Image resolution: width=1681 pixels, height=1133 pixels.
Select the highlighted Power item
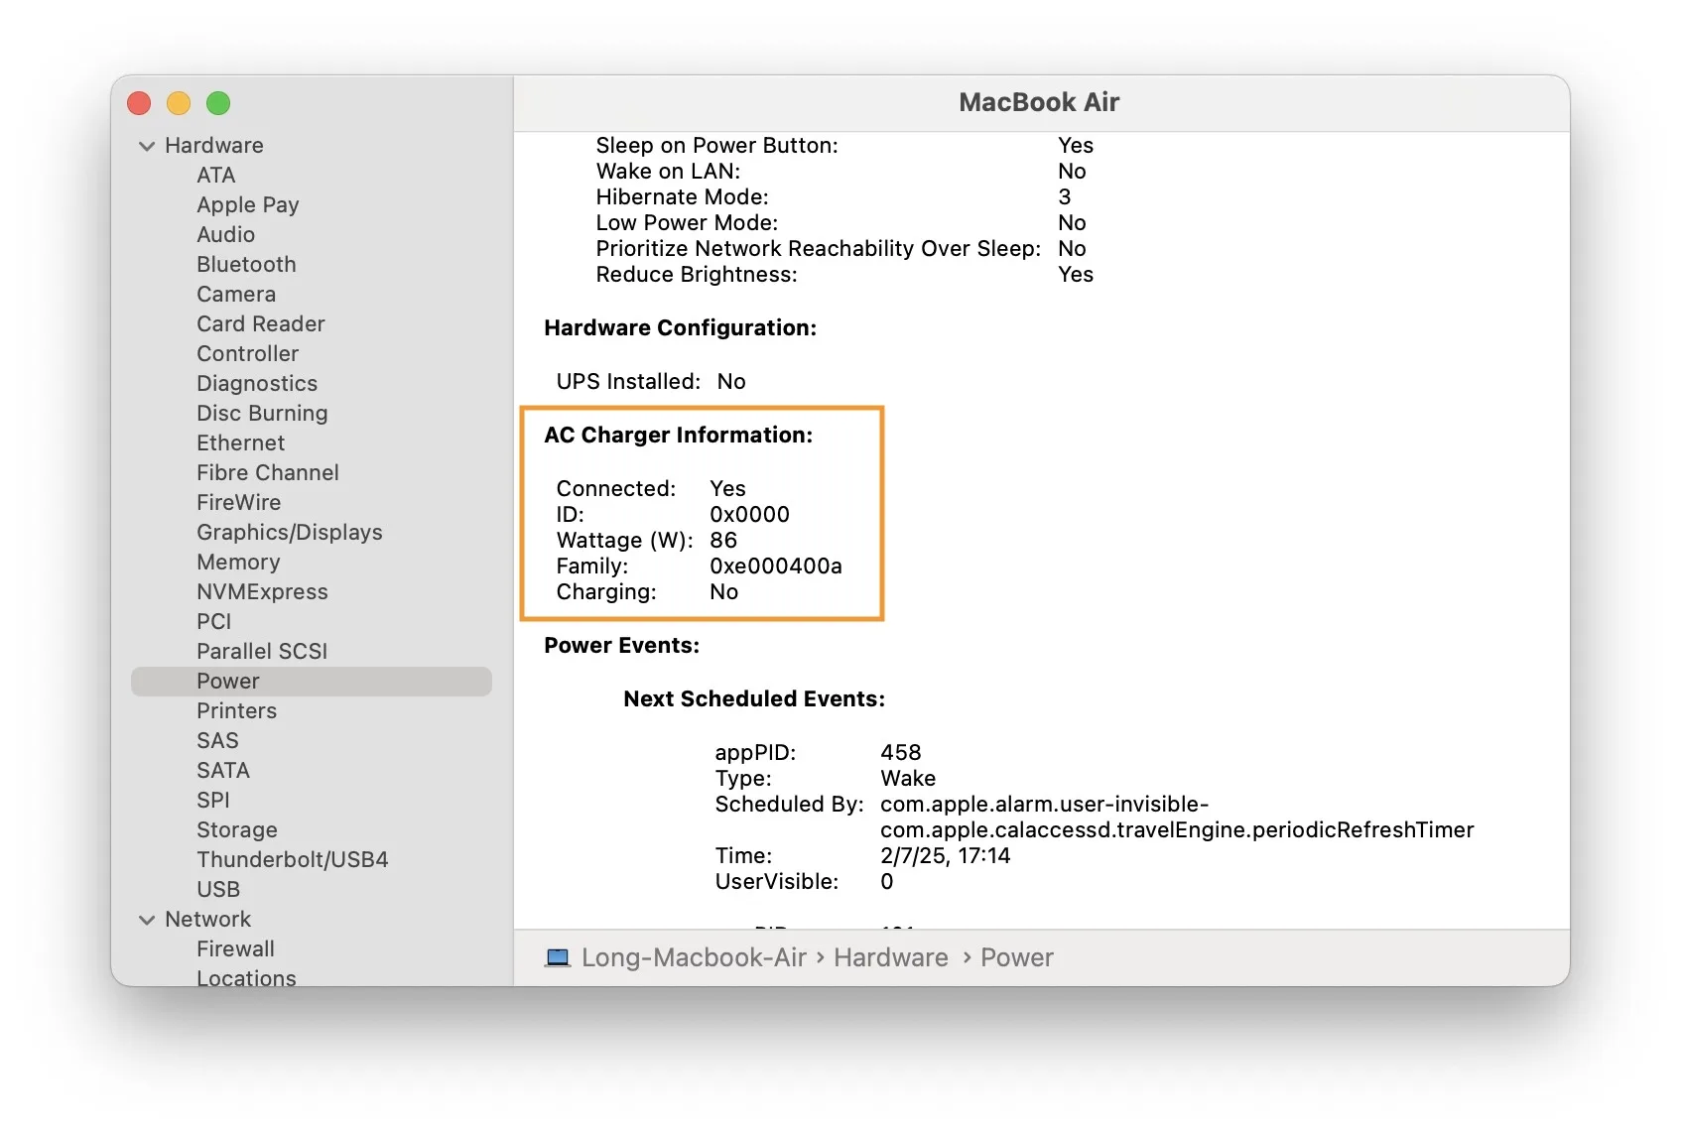312,682
